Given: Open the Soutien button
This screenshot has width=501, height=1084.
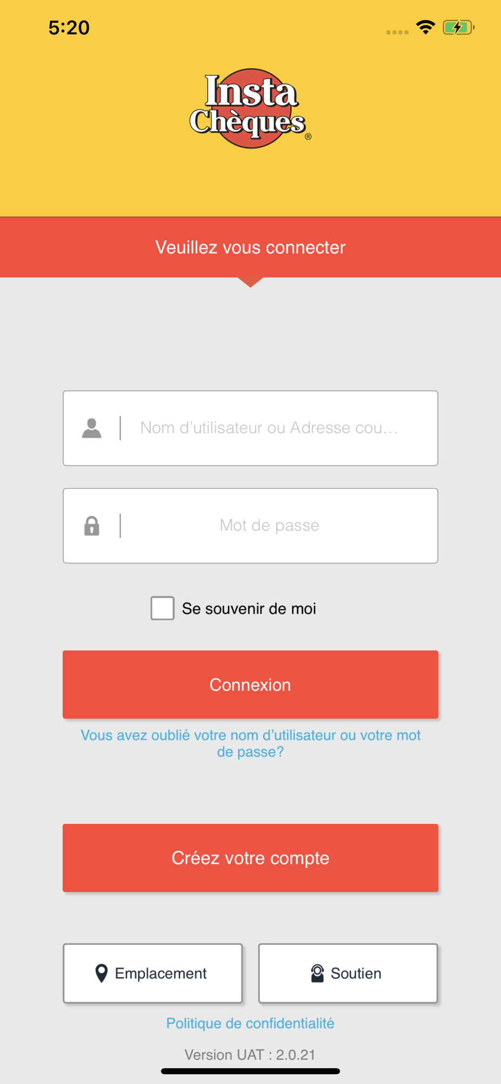Looking at the screenshot, I should pos(348,973).
